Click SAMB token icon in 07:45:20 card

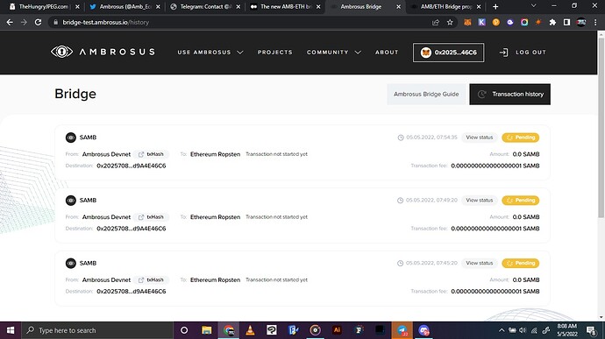(71, 263)
